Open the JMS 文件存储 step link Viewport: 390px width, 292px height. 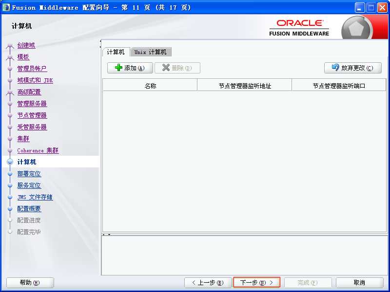(35, 197)
